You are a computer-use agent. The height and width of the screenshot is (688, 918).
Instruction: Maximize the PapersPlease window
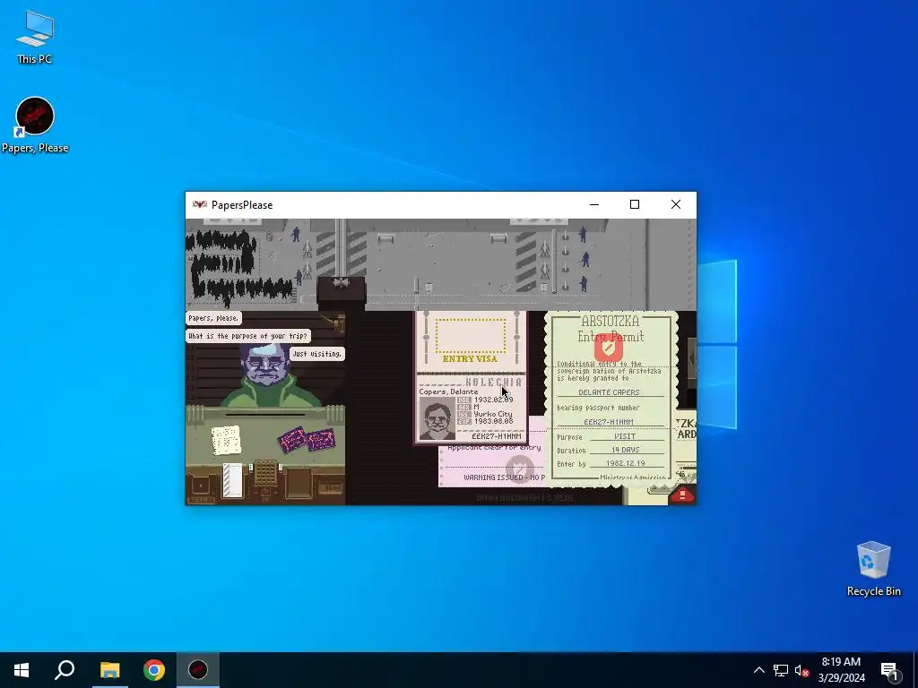pyautogui.click(x=635, y=204)
